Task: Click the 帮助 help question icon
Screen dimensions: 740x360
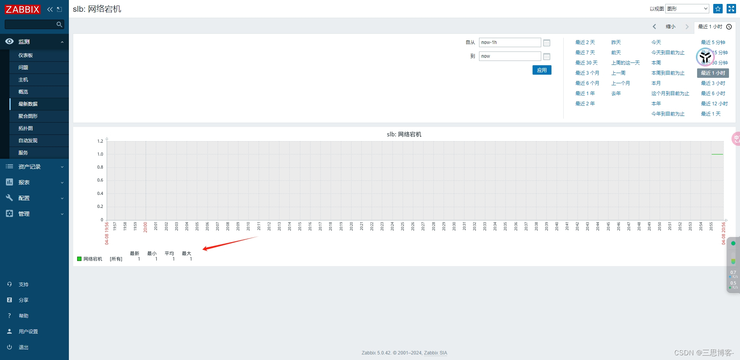Action: point(9,316)
